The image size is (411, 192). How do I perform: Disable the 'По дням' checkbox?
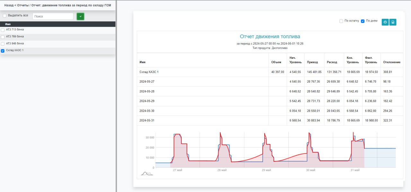coord(363,21)
